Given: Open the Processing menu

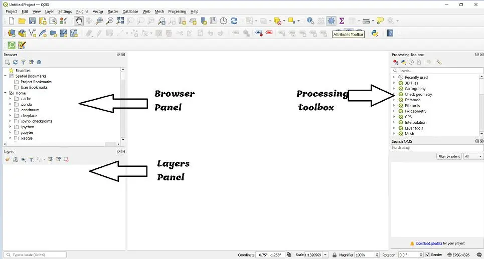Looking at the screenshot, I should (x=177, y=12).
